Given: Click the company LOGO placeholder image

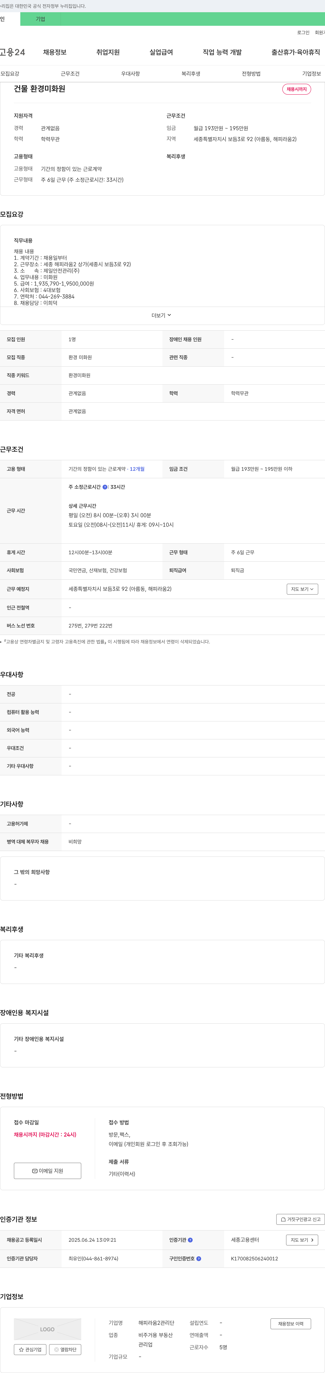Looking at the screenshot, I should tap(47, 1329).
